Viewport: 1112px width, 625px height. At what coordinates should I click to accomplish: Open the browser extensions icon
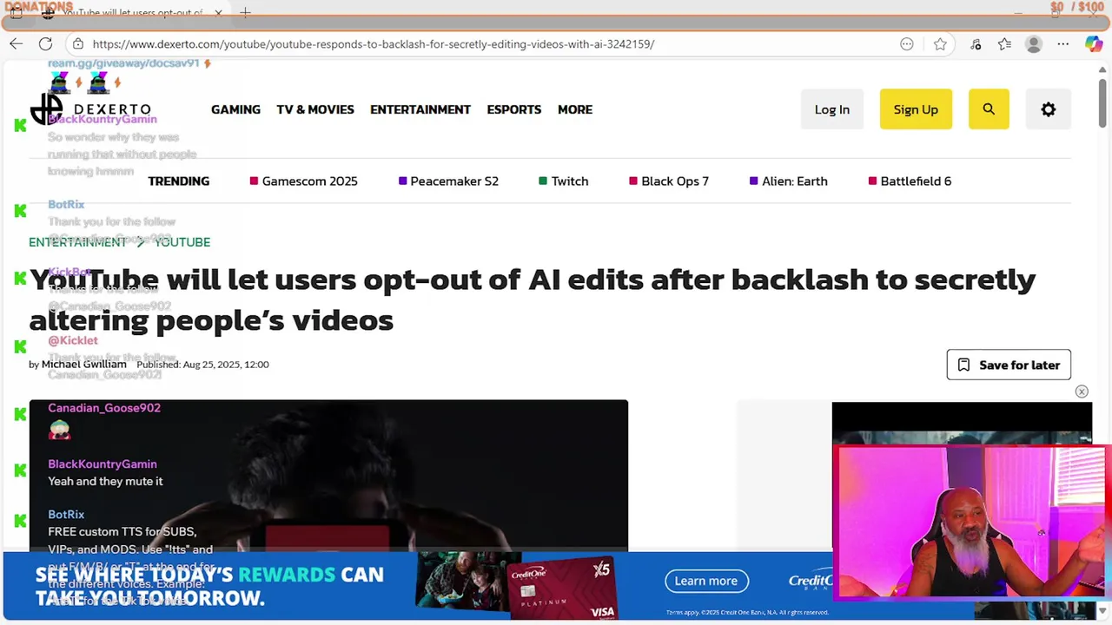tap(976, 43)
